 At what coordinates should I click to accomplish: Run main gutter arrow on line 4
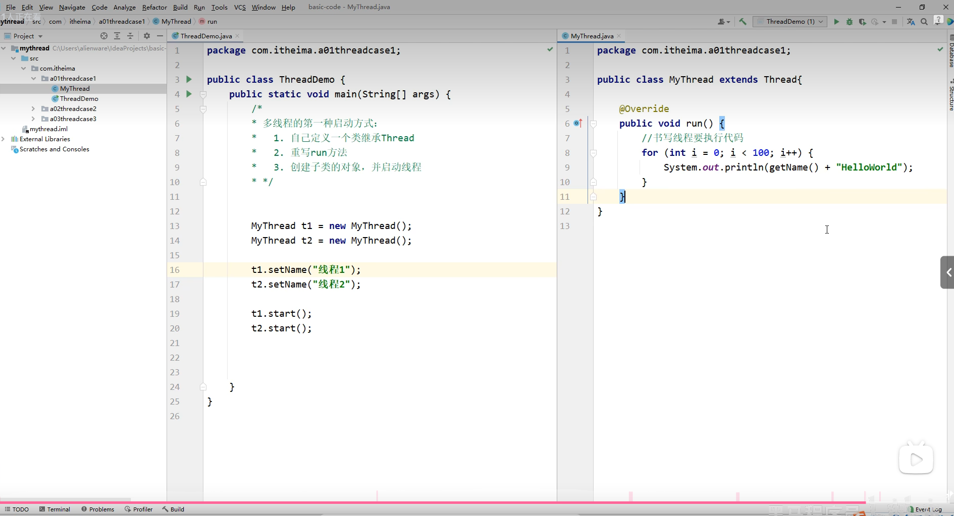189,94
